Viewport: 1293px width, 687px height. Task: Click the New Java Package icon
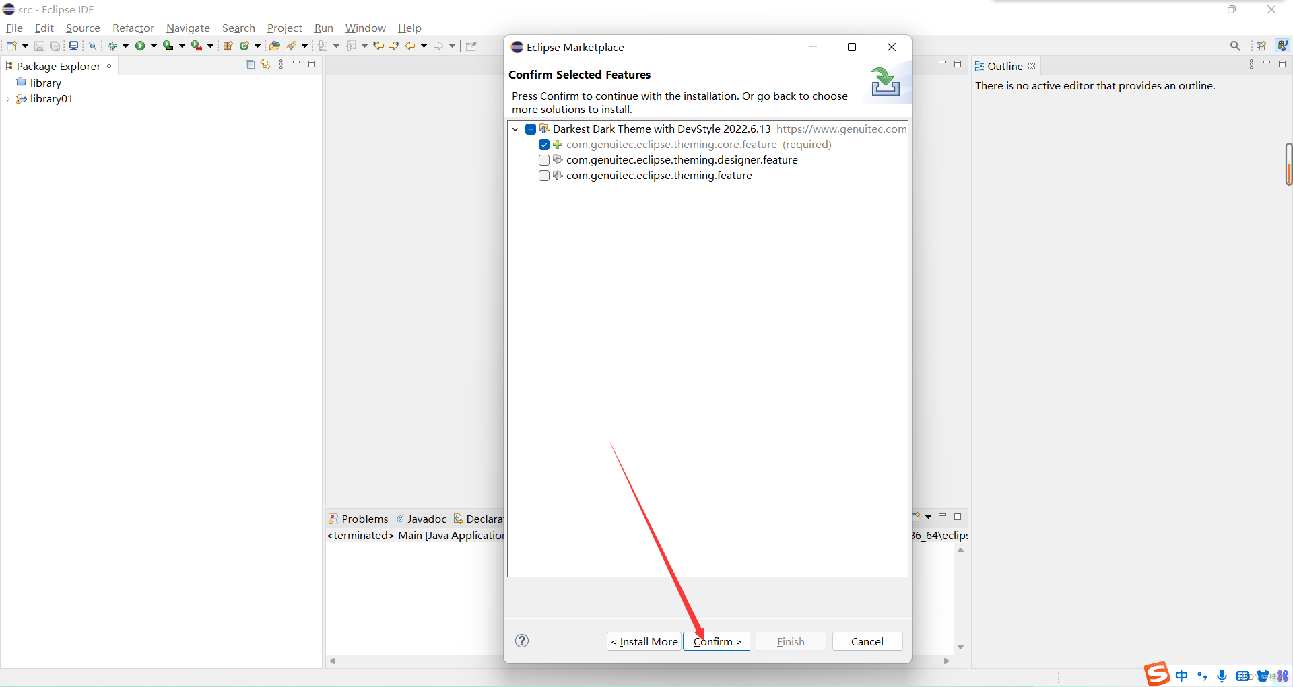click(228, 46)
